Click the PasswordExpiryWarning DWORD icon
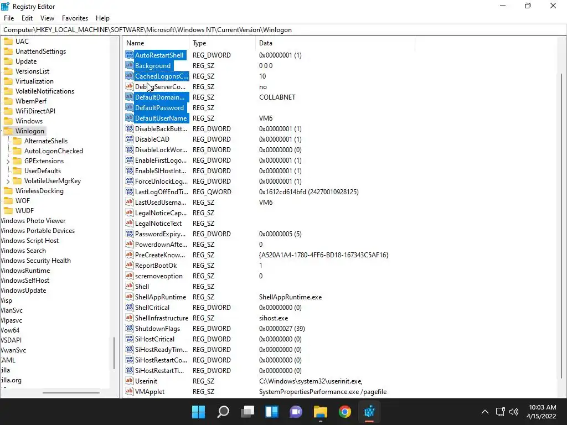Image resolution: width=567 pixels, height=425 pixels. (x=129, y=234)
